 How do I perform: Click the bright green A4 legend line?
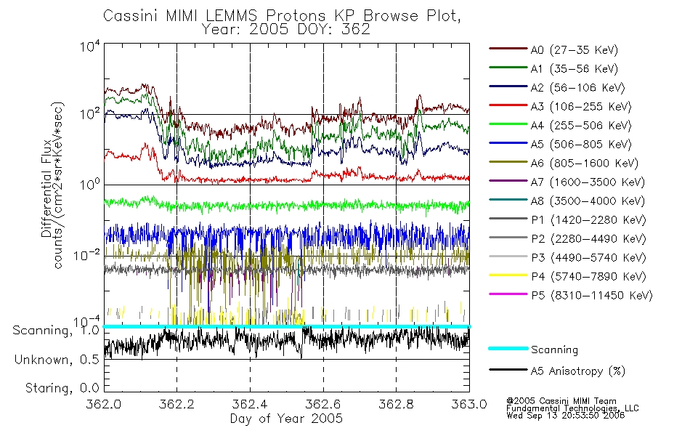508,124
